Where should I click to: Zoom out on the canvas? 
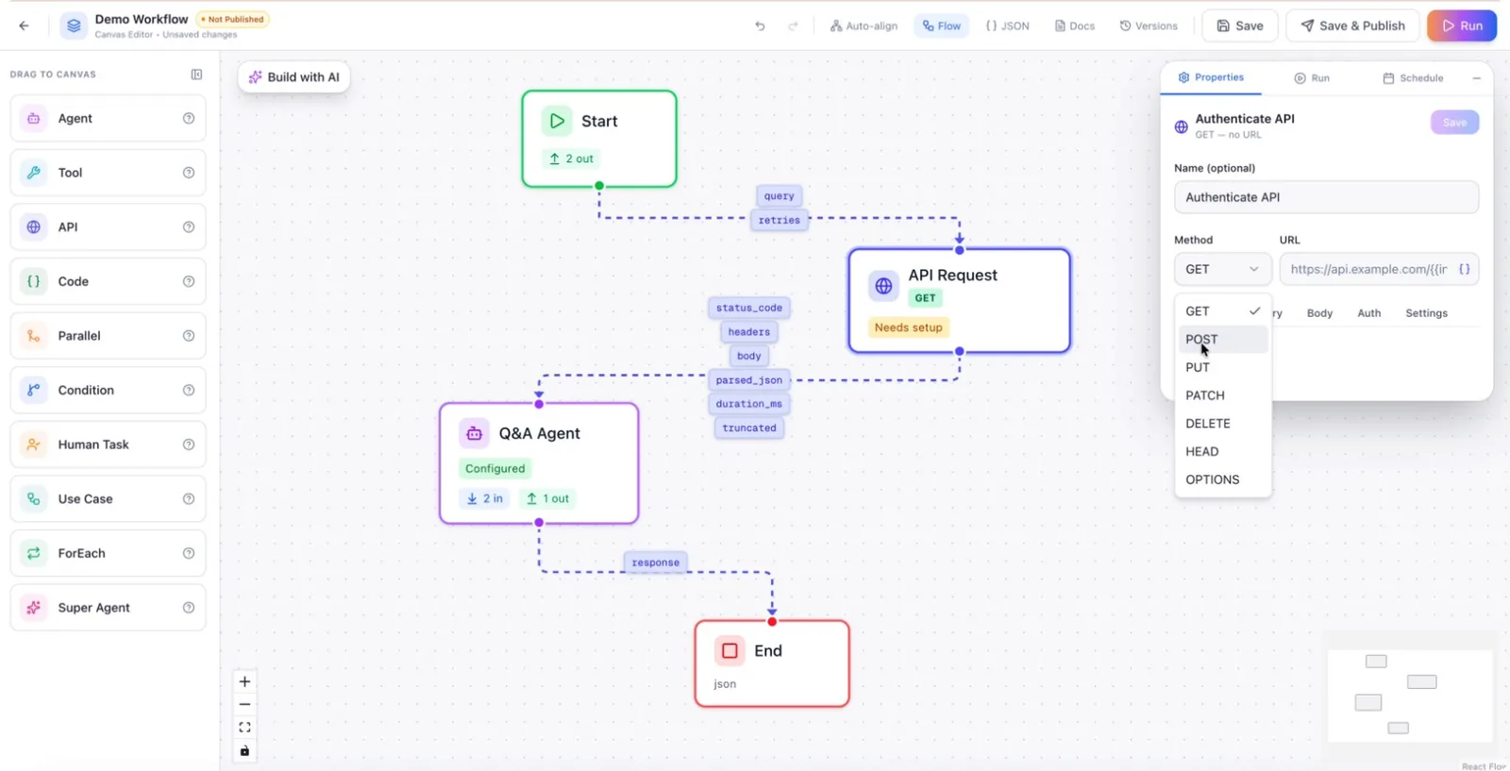(x=244, y=704)
